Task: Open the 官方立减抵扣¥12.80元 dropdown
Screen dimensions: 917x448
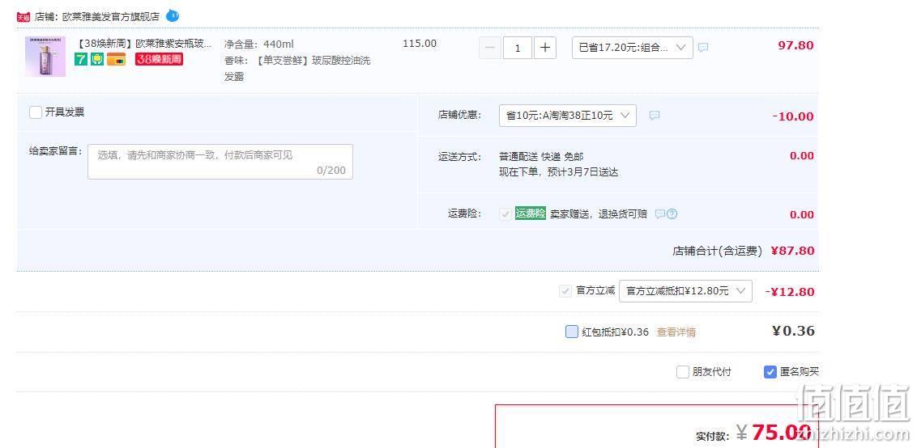Action: (x=685, y=291)
